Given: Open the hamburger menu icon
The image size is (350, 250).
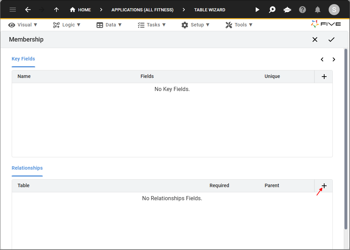Looking at the screenshot, I should (x=13, y=10).
